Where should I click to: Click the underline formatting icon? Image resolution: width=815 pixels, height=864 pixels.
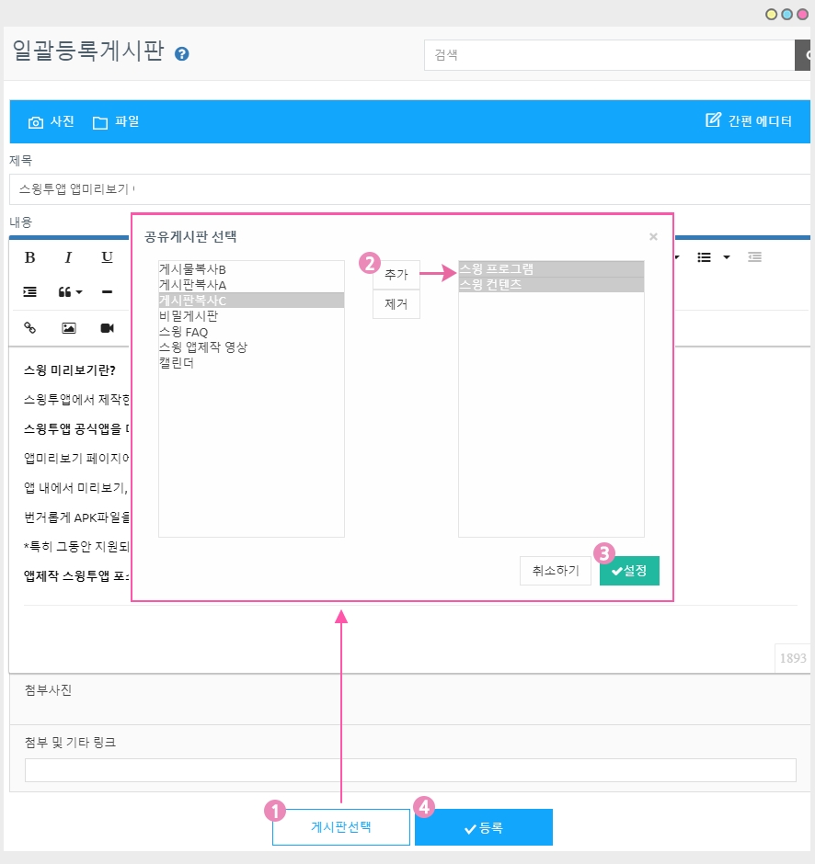[x=107, y=257]
